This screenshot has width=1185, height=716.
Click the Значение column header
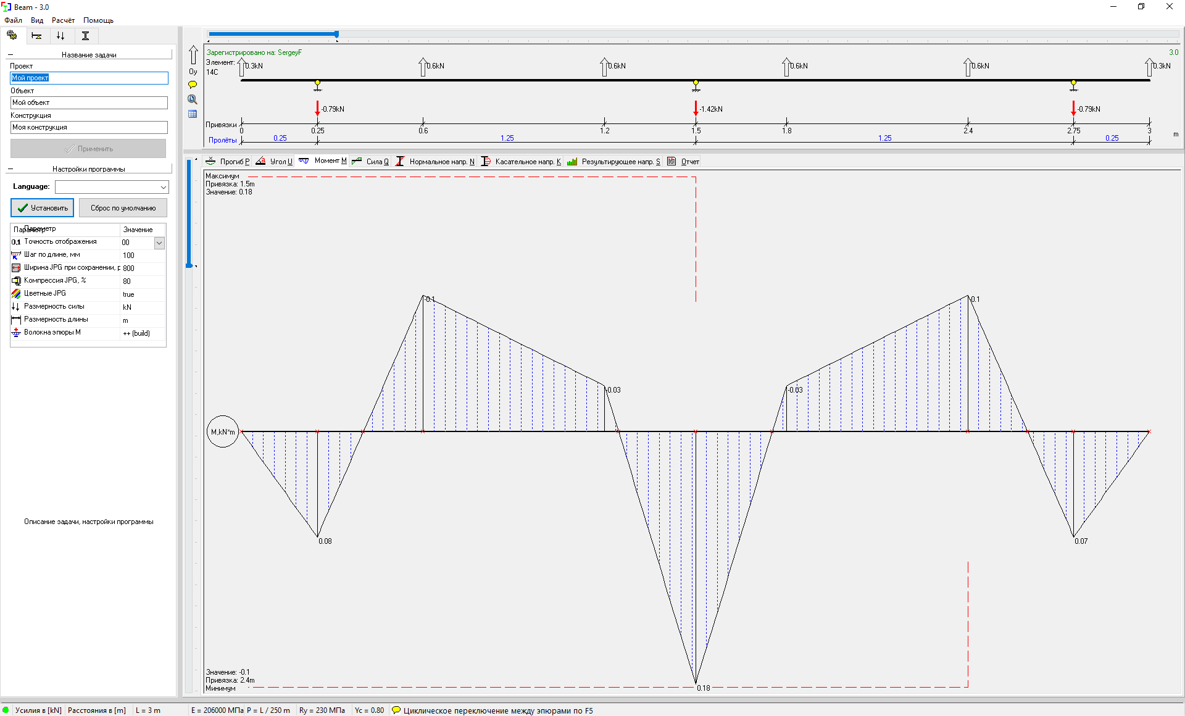click(143, 230)
